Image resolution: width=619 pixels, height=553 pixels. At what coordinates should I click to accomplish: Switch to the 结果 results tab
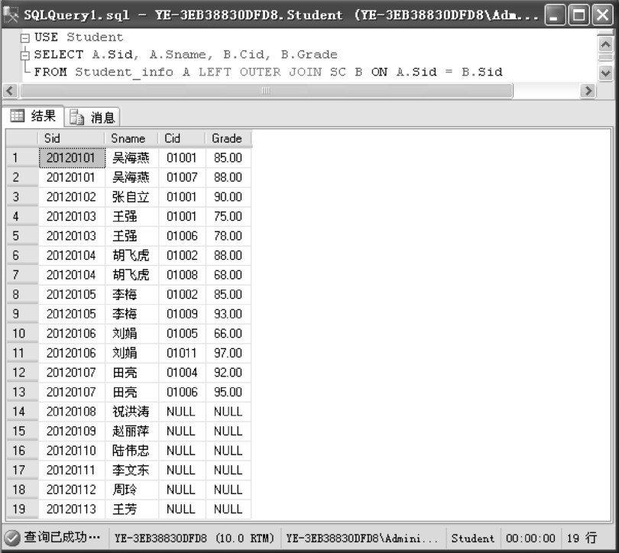(x=33, y=116)
